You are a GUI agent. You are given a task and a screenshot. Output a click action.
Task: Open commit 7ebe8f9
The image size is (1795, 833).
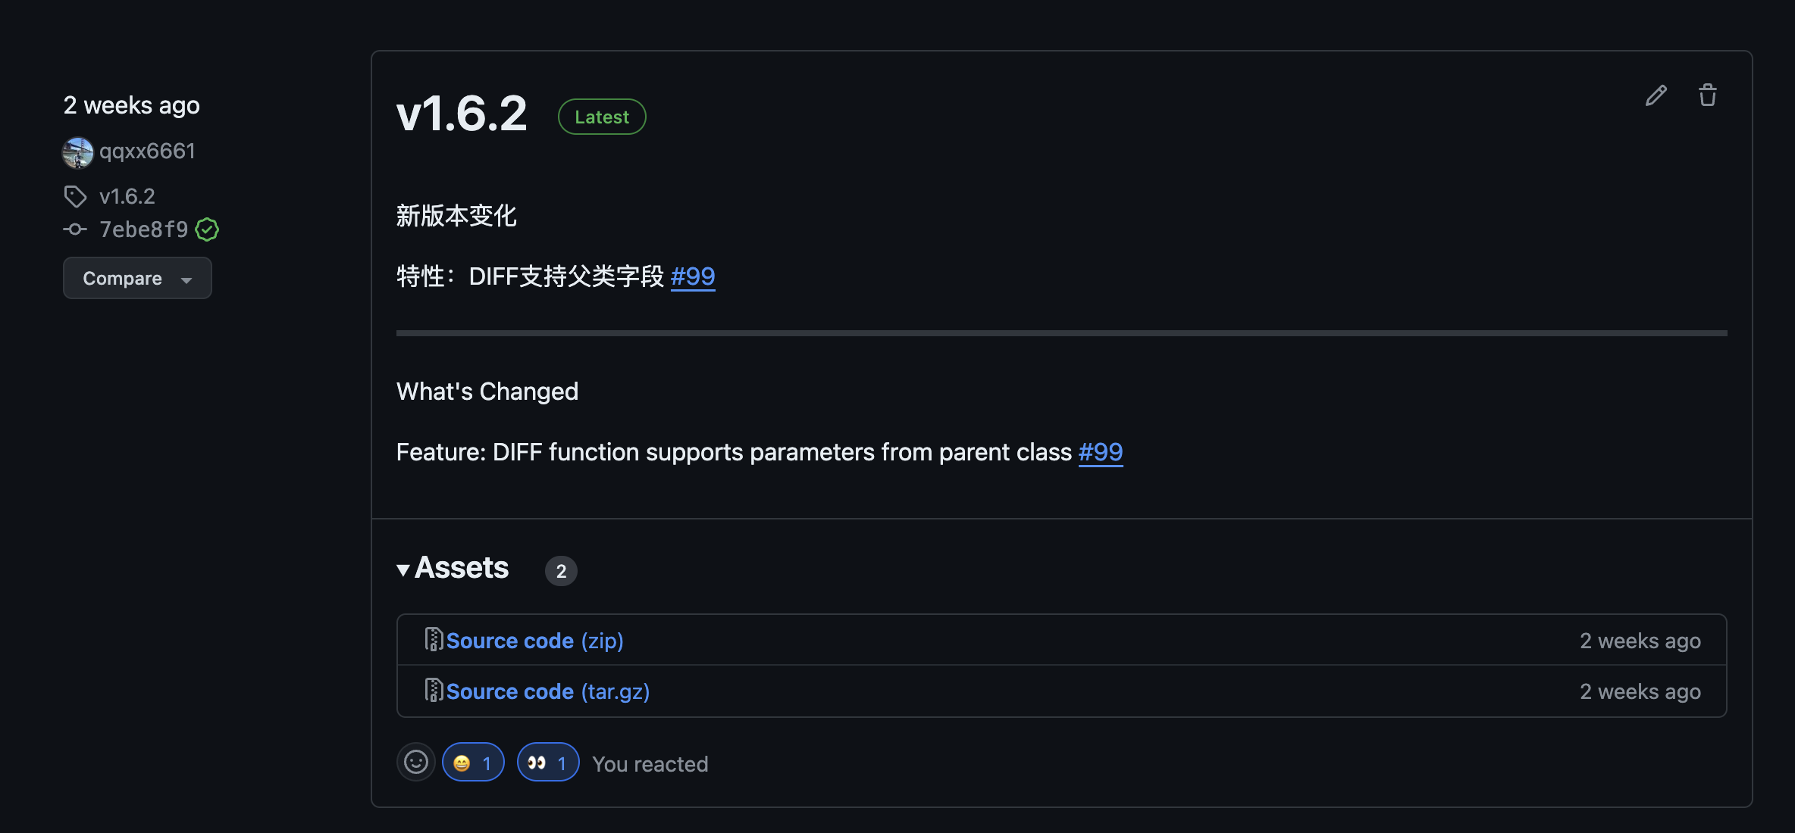click(143, 229)
